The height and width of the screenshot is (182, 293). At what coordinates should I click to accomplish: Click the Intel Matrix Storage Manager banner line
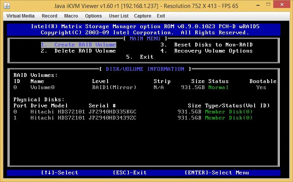(x=145, y=26)
